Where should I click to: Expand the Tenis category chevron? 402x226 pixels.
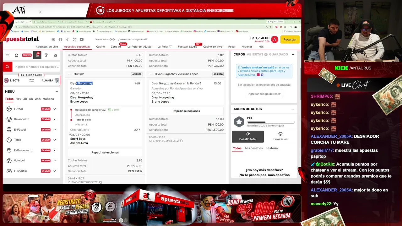click(55, 140)
